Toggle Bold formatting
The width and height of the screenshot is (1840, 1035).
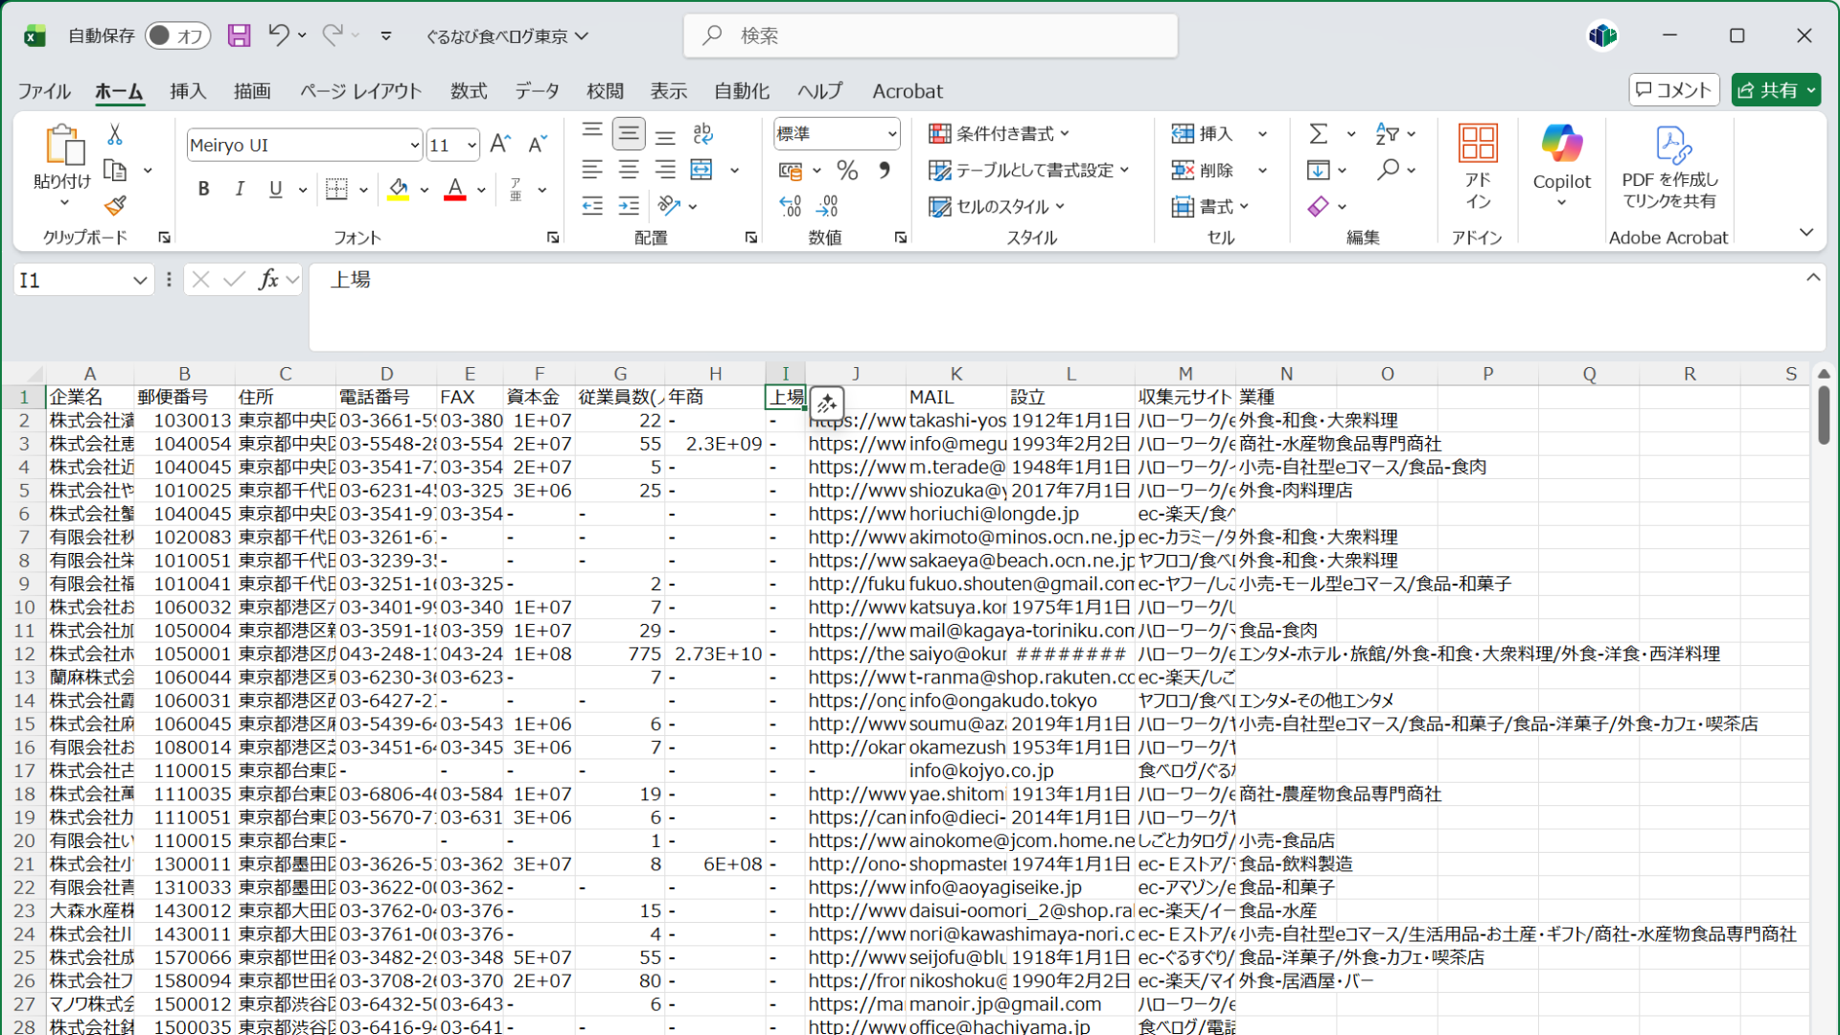pyautogui.click(x=203, y=189)
